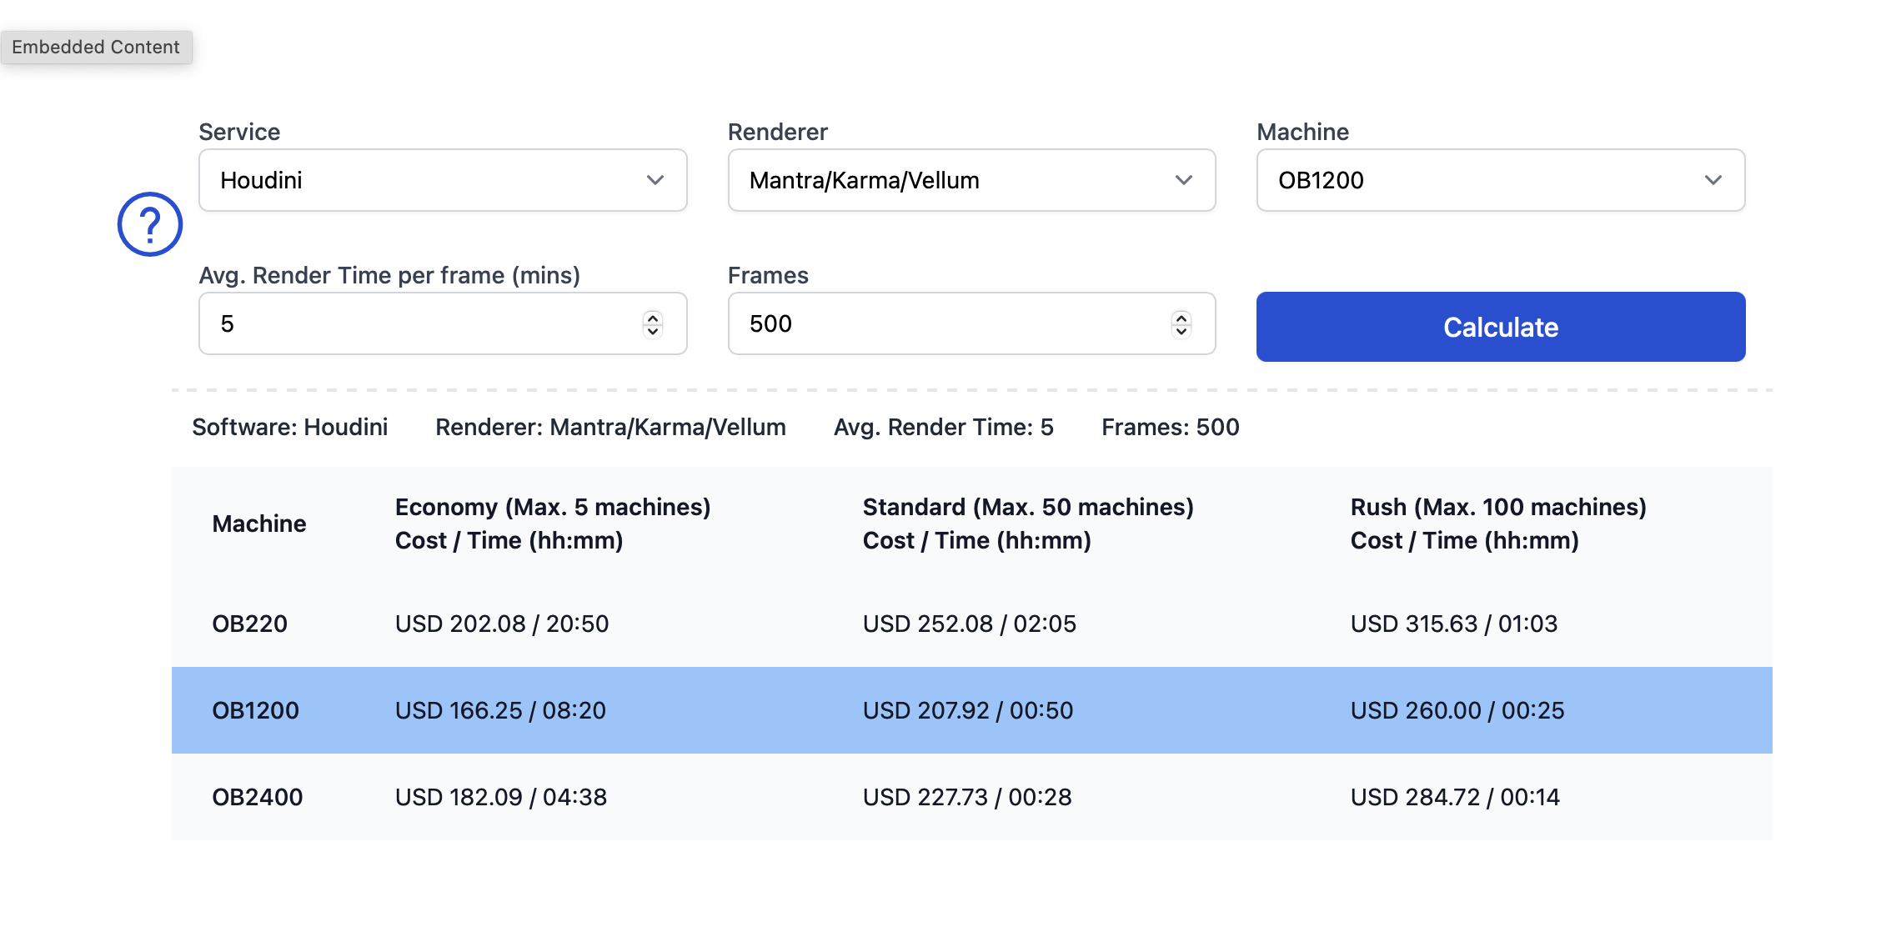Image resolution: width=1901 pixels, height=942 pixels.
Task: Click the Standard column header
Action: tap(1028, 524)
